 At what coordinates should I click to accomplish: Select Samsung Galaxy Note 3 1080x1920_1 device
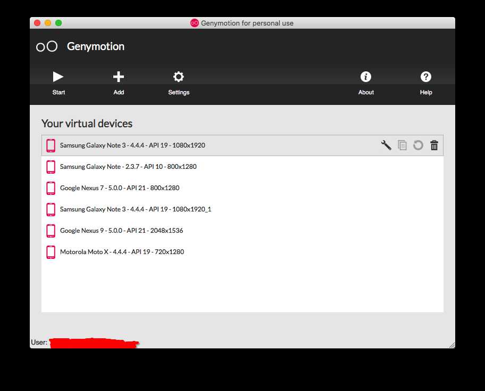242,209
